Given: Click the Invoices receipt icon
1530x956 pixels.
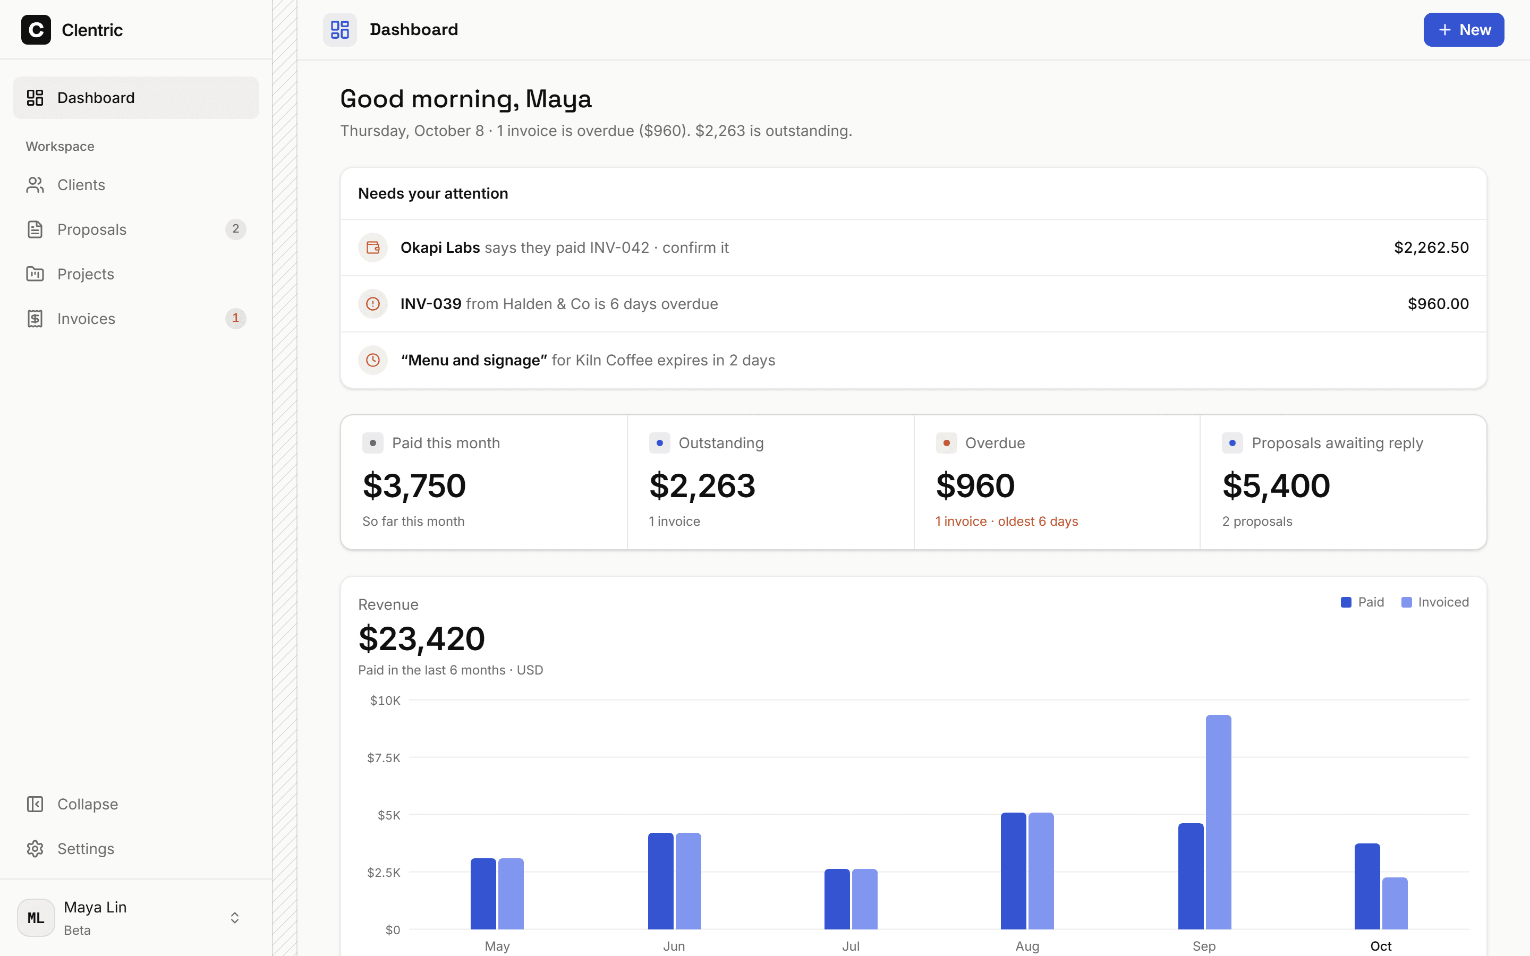Looking at the screenshot, I should (35, 319).
